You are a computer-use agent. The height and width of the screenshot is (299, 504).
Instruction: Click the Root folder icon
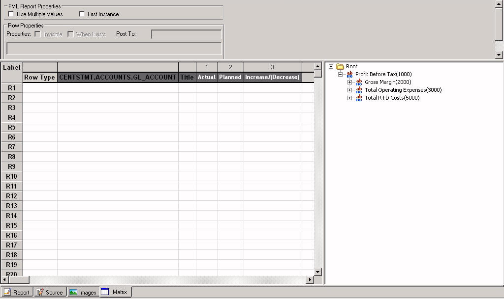point(340,66)
